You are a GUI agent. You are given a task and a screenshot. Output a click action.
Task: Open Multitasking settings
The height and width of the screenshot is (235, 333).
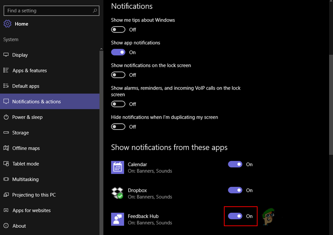point(25,179)
